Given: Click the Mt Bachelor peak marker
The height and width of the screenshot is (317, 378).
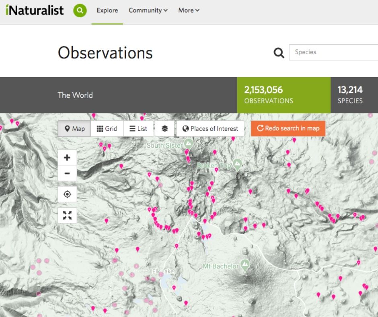Looking at the screenshot, I should [245, 265].
